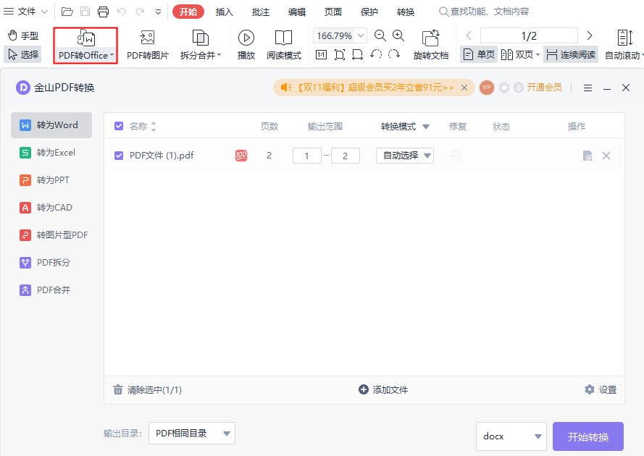644x456 pixels.
Task: Select the 手型 hand tool
Action: (23, 35)
